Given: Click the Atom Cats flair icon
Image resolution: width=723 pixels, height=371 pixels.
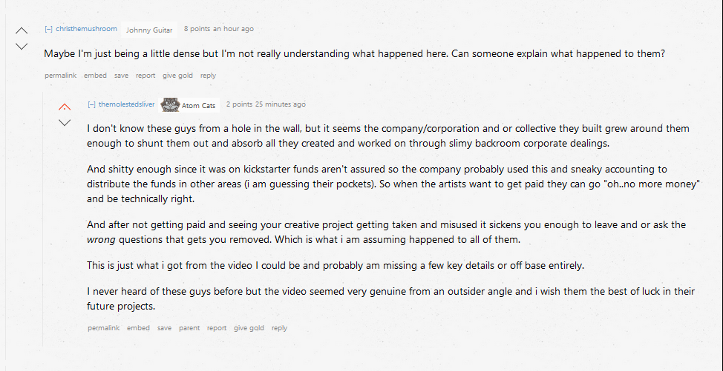Looking at the screenshot, I should [x=170, y=105].
